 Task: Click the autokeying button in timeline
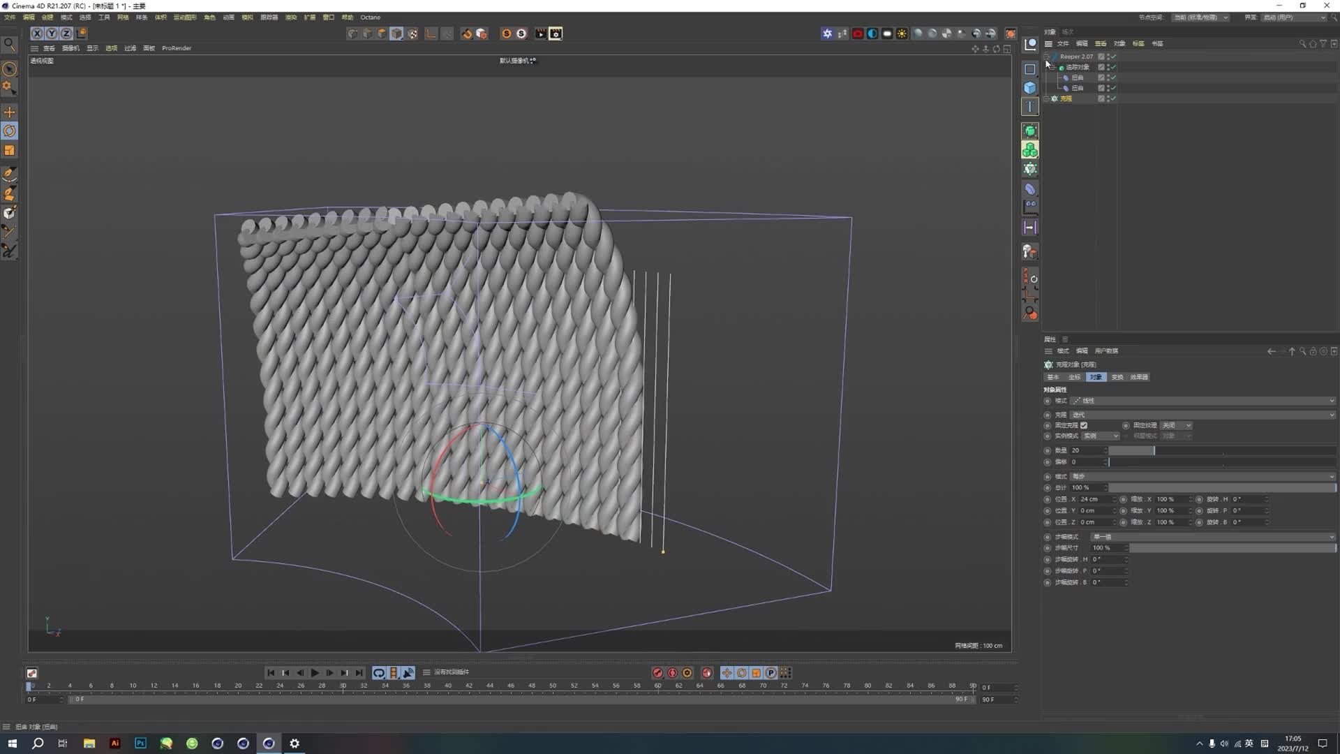click(673, 673)
